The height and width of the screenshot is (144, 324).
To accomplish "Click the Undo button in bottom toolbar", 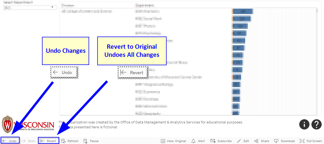I will (x=10, y=141).
